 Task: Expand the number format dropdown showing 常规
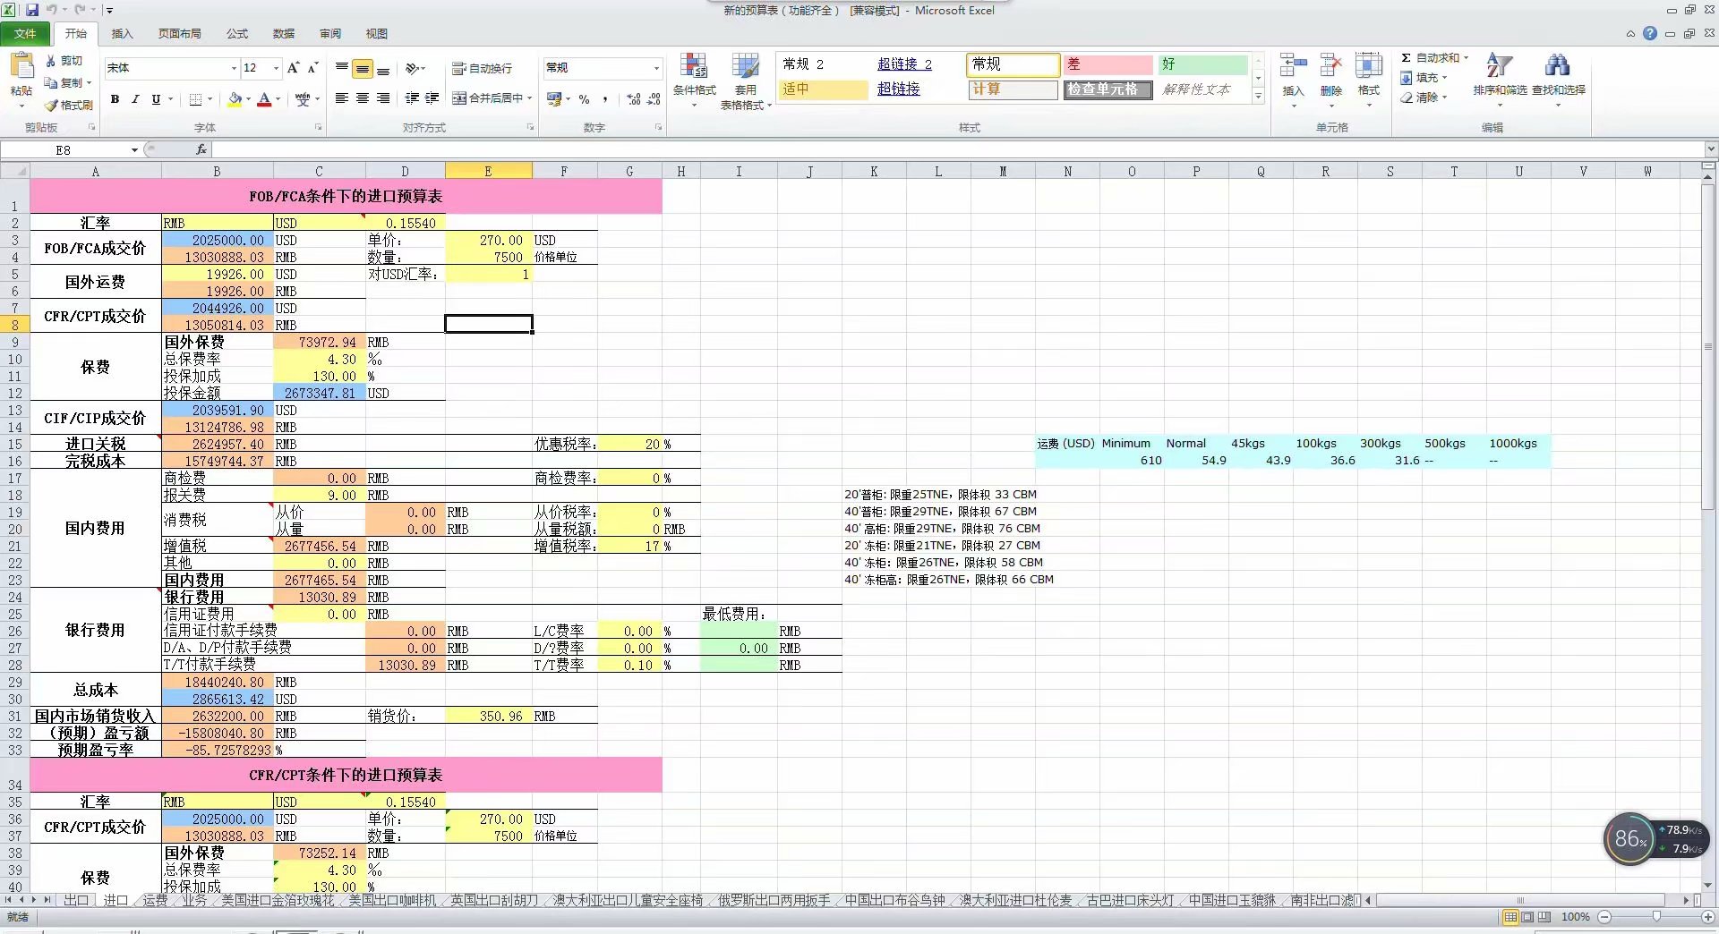tap(656, 68)
